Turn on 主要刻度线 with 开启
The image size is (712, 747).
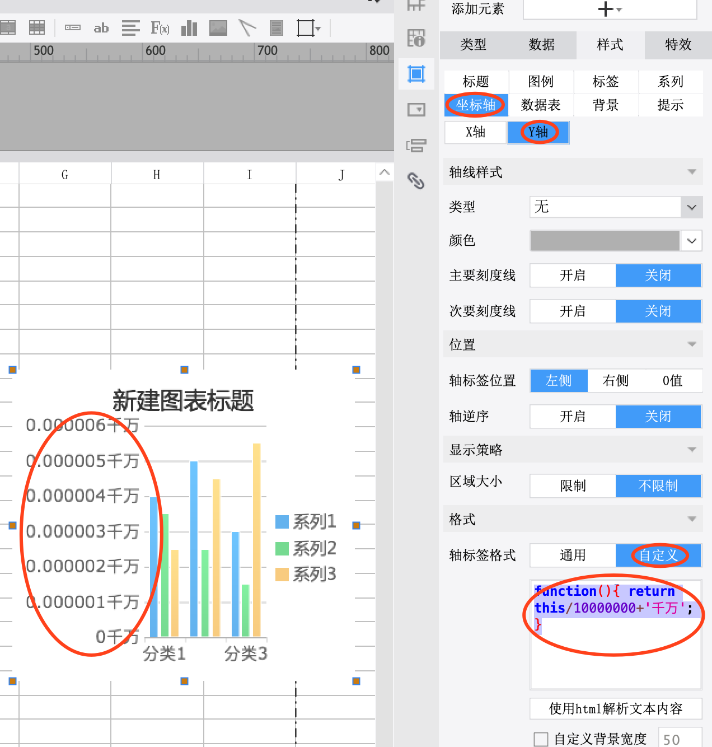573,276
